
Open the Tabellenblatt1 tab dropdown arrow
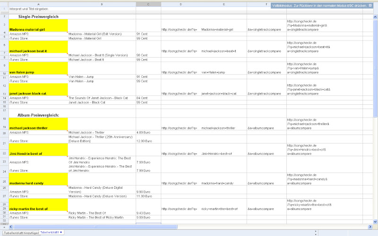click(x=61, y=232)
